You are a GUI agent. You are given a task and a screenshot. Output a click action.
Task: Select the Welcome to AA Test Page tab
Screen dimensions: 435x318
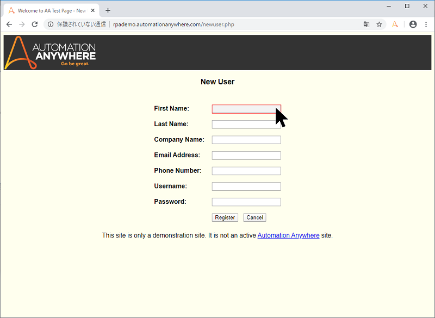click(52, 10)
